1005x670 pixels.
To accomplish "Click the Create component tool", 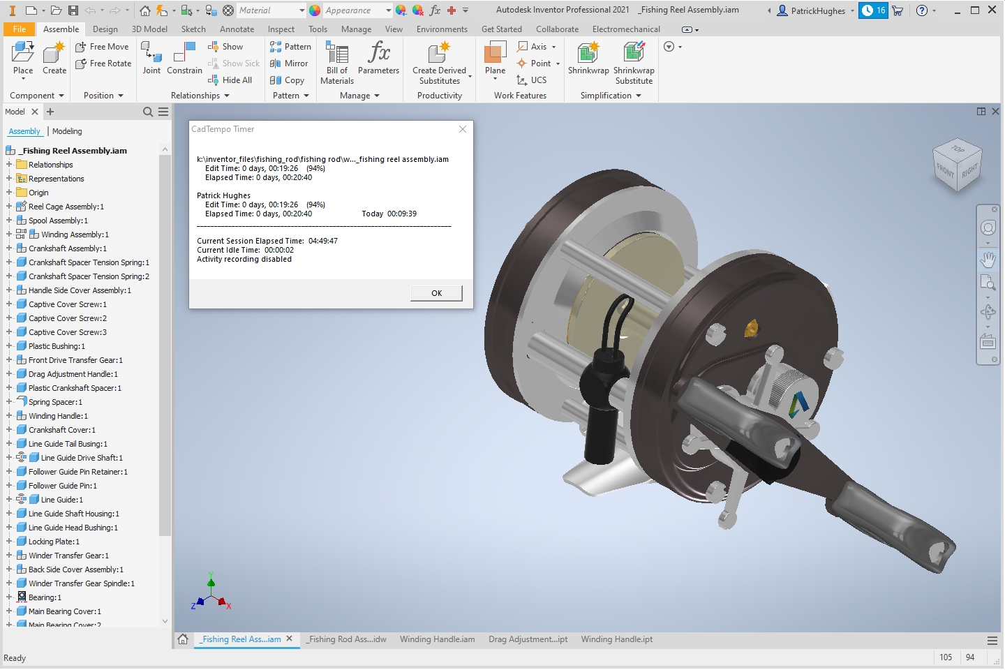I will 54,59.
